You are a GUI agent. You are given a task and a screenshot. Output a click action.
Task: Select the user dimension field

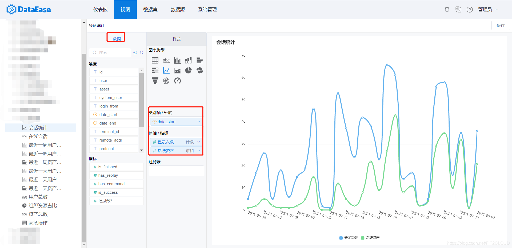pos(114,81)
